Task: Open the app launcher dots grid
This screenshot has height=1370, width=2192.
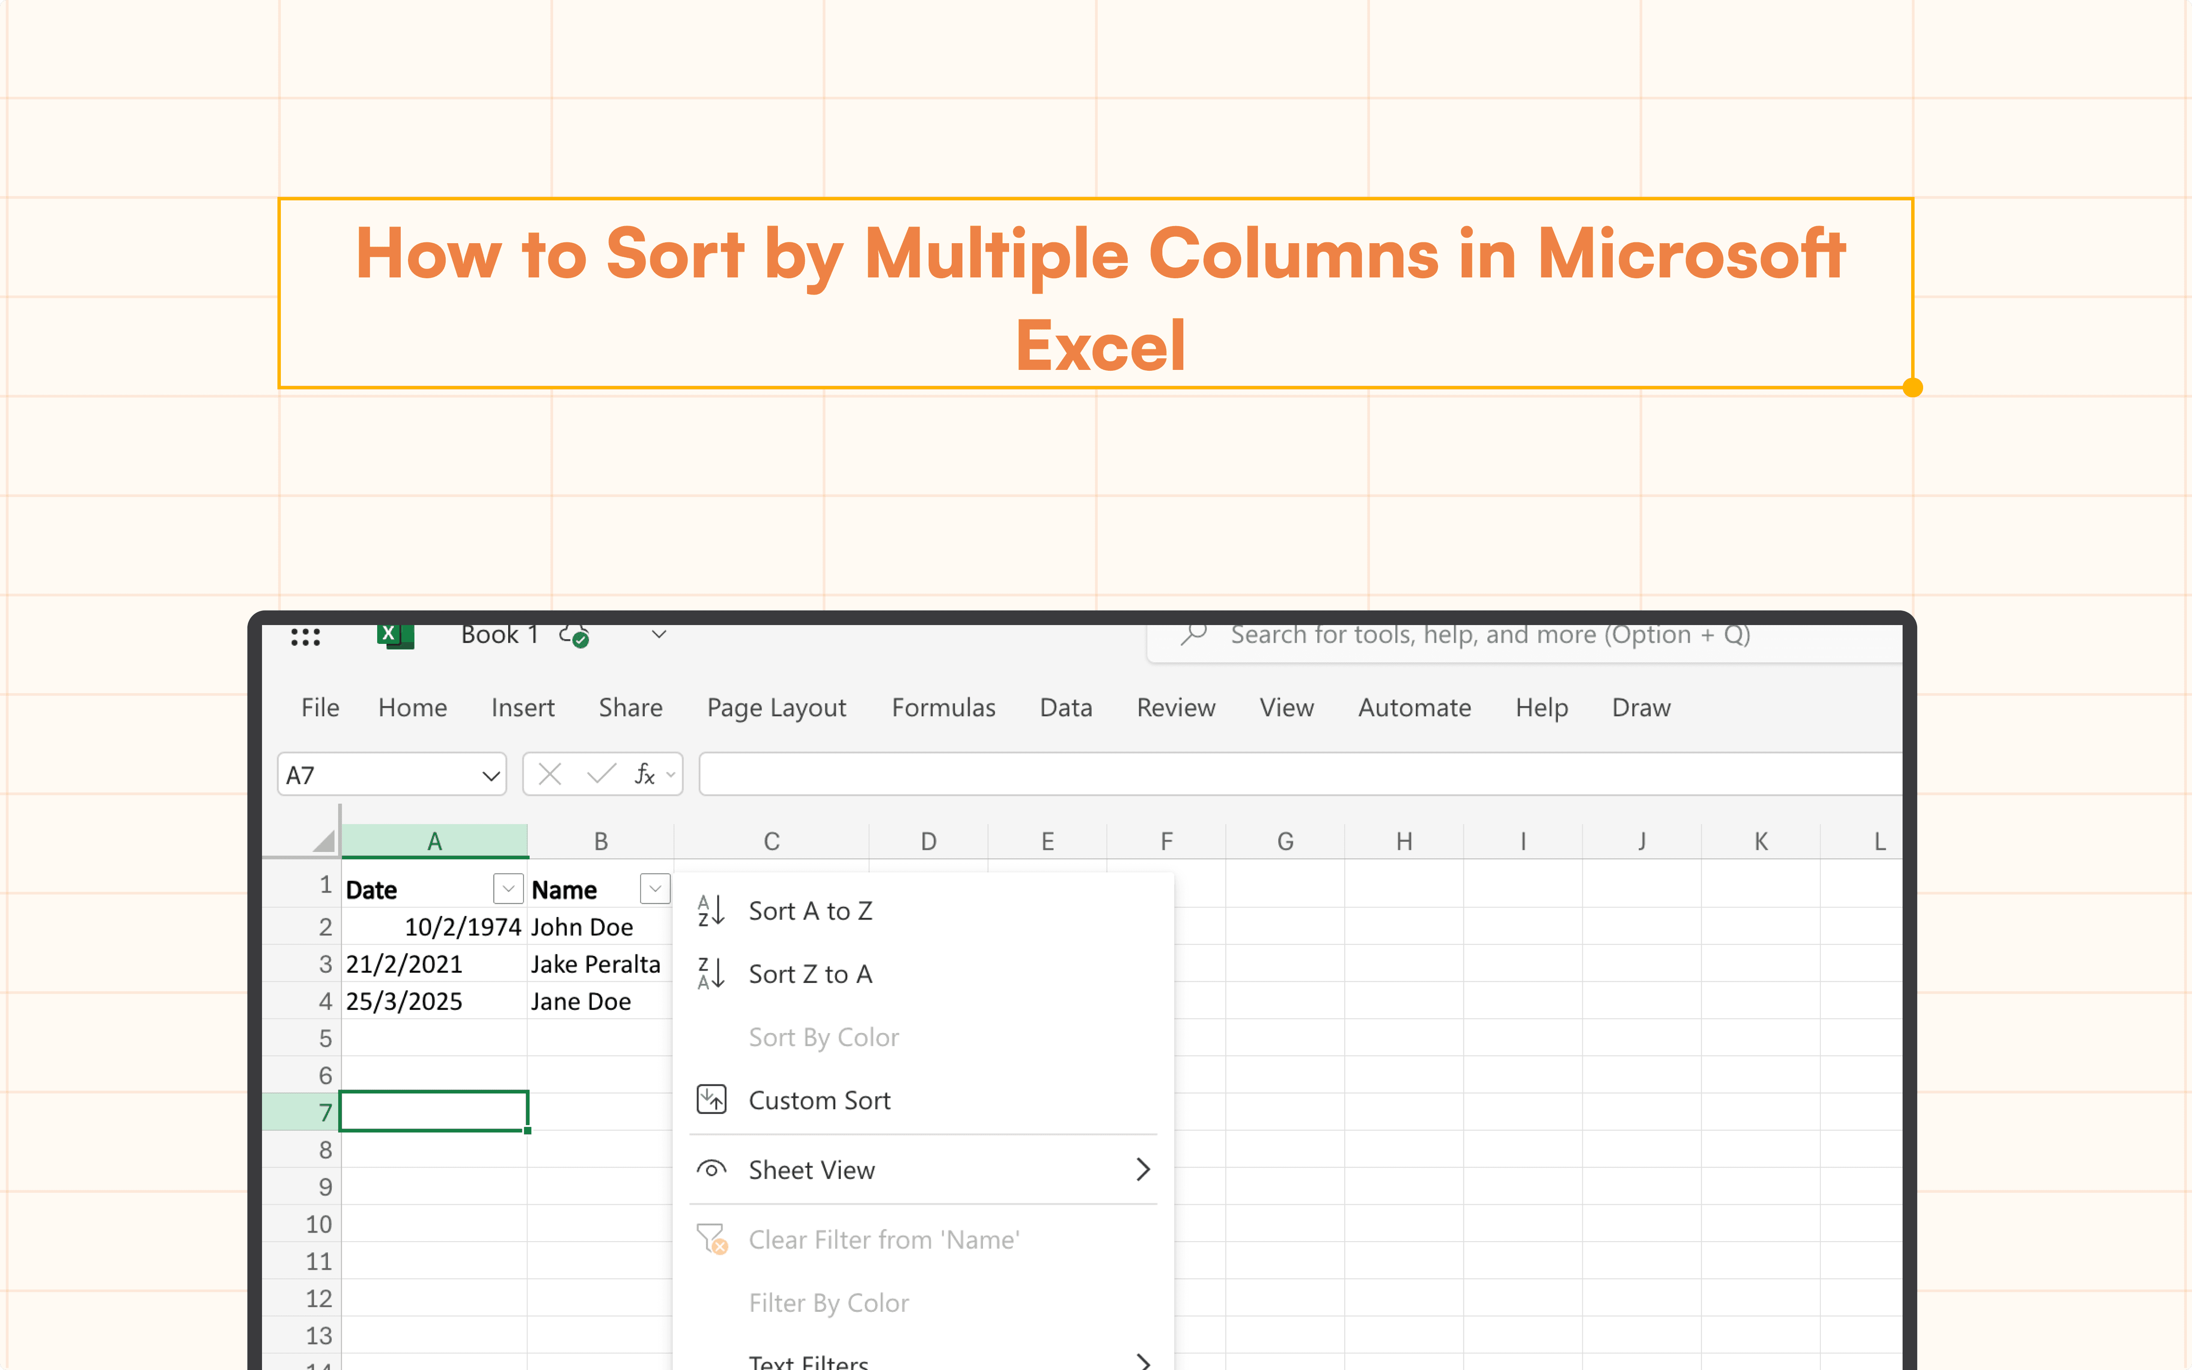Action: click(x=305, y=637)
